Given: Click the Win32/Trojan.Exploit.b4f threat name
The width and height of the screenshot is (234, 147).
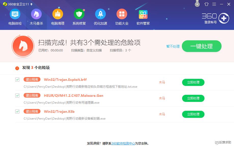Looking at the screenshot, I should click(x=65, y=80).
